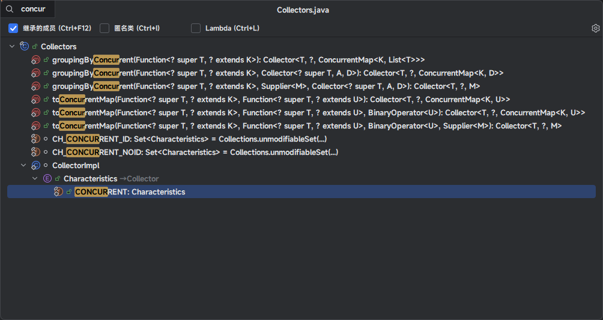Collapse the Collectors tree node
Screen dimensions: 603x320
(12, 46)
